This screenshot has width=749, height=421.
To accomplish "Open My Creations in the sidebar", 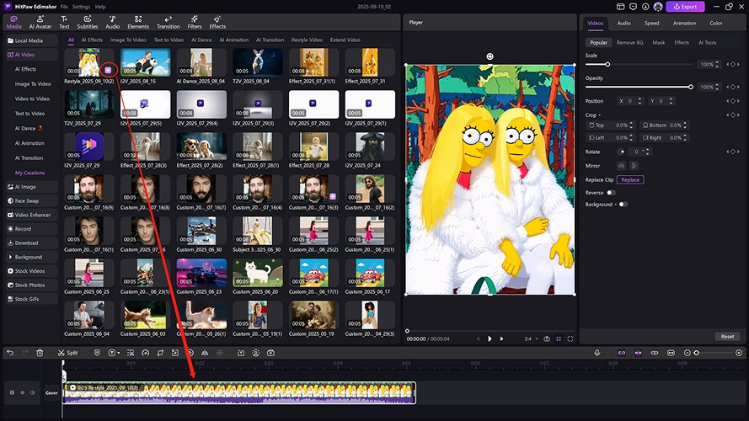I will click(x=29, y=173).
